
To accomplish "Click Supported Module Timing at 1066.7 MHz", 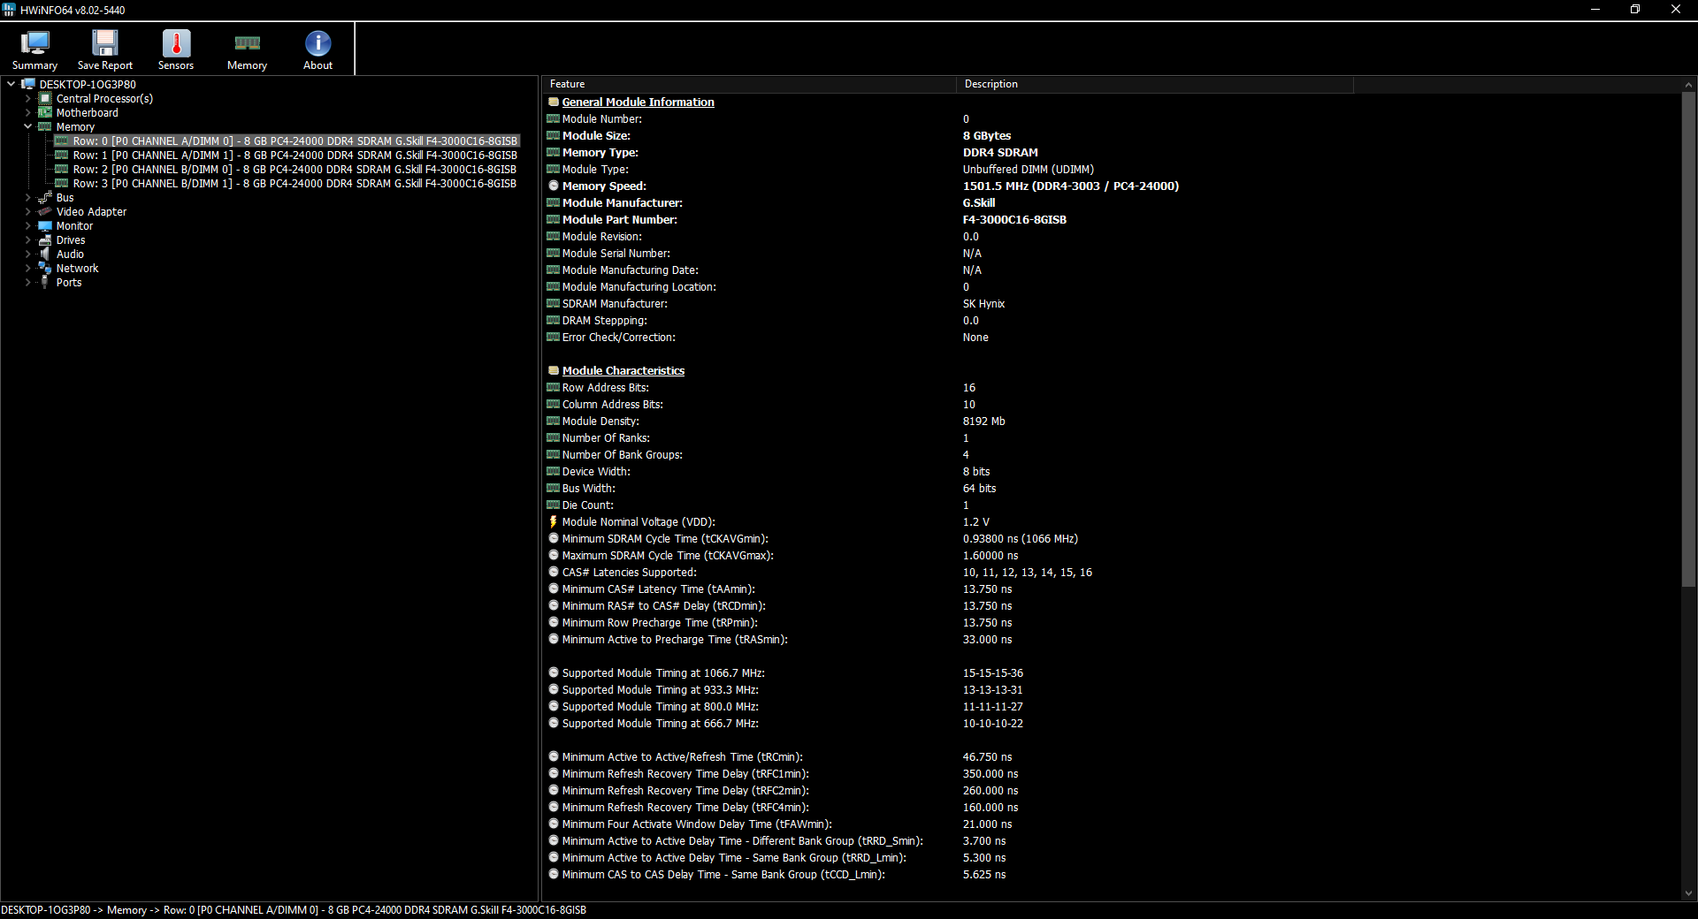I will 663,672.
